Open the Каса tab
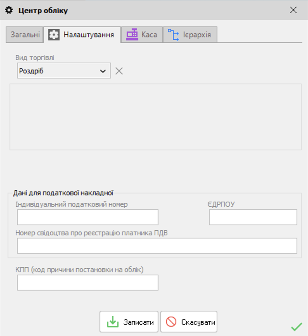 142,35
